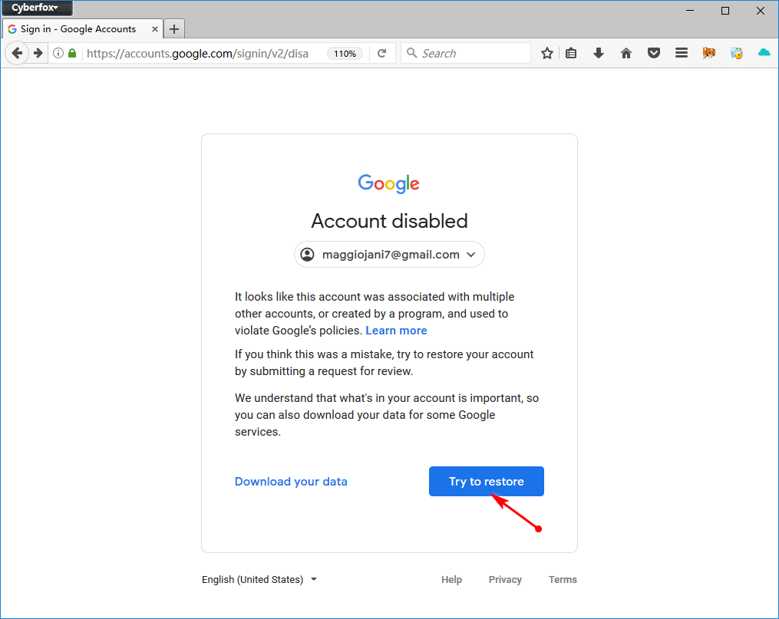Close the Cyberfox window

760,11
